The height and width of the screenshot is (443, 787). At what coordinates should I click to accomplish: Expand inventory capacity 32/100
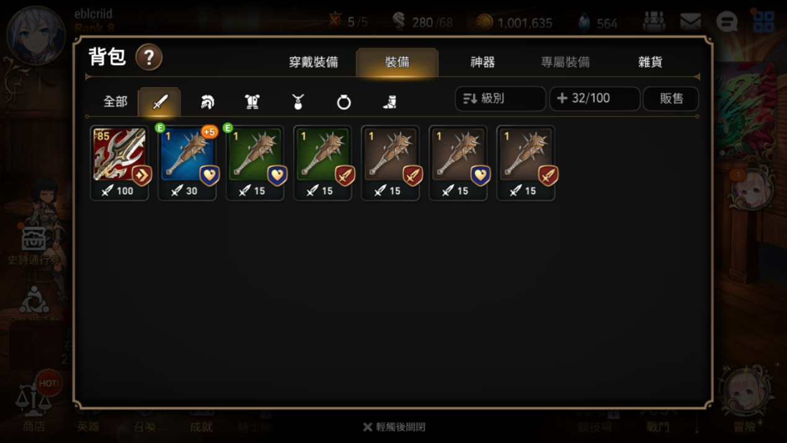(595, 99)
